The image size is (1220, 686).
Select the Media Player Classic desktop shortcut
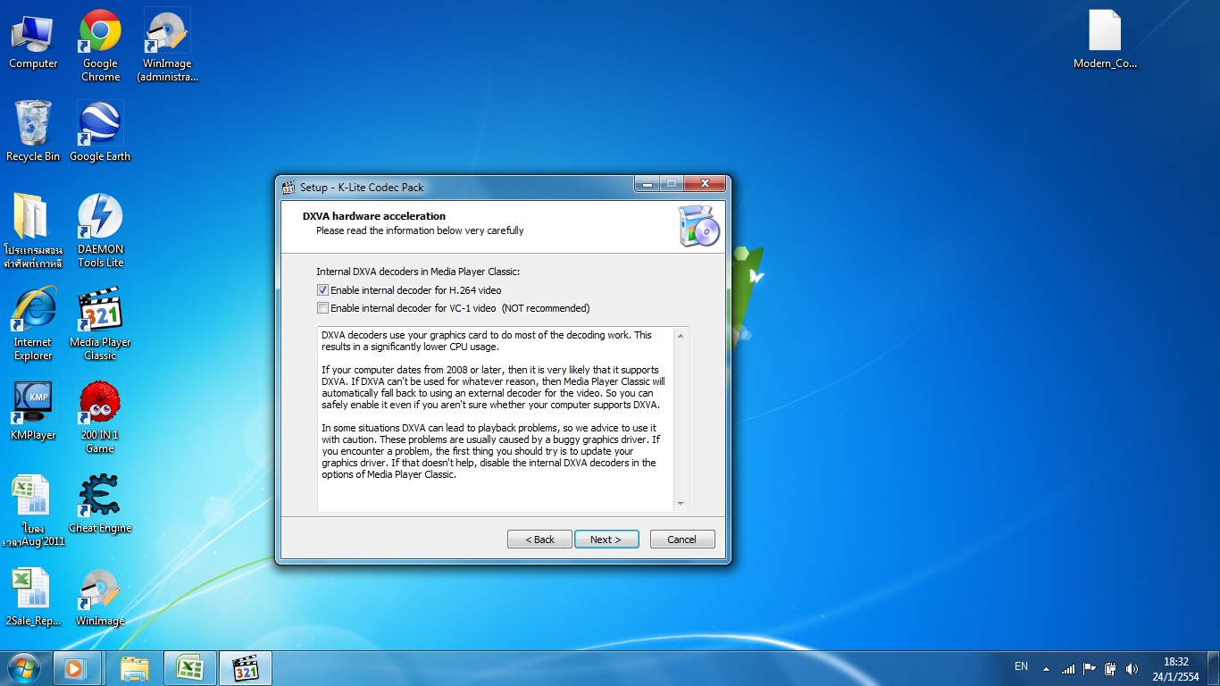(x=100, y=324)
